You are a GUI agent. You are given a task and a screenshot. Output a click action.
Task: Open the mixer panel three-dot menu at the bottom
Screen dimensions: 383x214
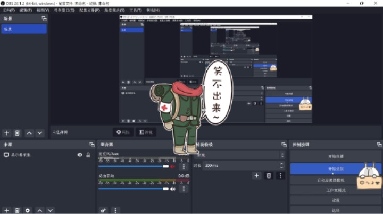(x=115, y=210)
